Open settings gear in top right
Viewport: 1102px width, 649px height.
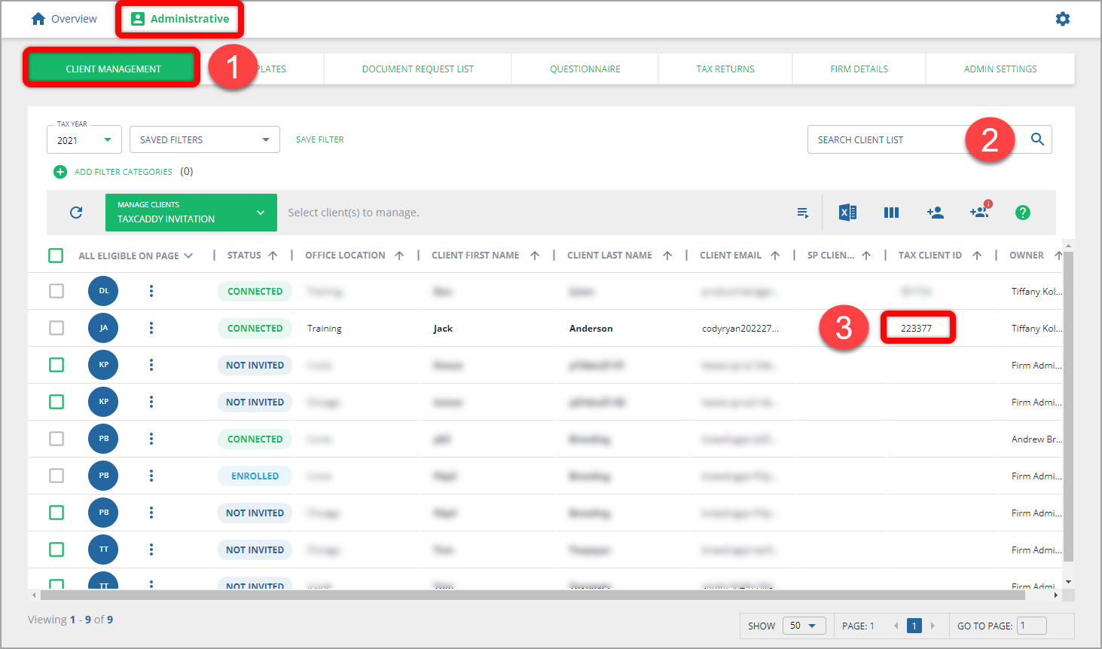[x=1062, y=19]
